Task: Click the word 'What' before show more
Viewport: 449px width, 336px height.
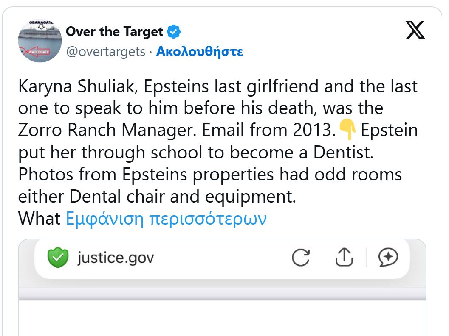Action: (40, 219)
